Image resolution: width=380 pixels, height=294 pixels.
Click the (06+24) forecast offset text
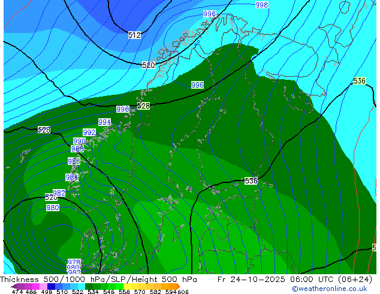(x=355, y=280)
